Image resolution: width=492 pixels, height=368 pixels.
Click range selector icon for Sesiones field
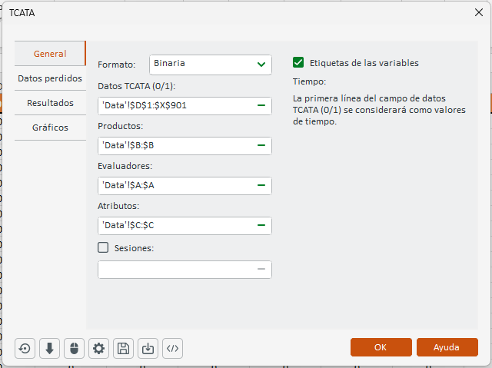click(x=261, y=269)
